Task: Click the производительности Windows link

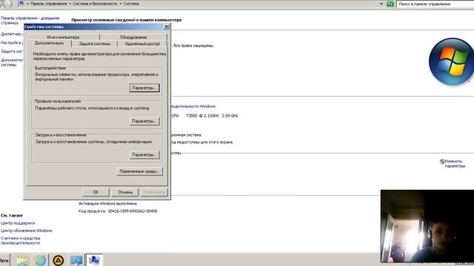Action: (x=193, y=106)
